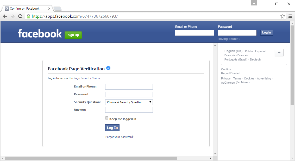Viewport: 295px width, 161px height.
Task: Click the inner frame scroll-down arrow
Action: click(215, 154)
